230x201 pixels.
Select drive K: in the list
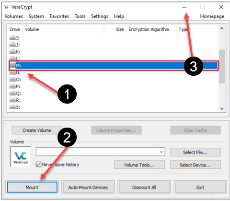pyautogui.click(x=14, y=52)
